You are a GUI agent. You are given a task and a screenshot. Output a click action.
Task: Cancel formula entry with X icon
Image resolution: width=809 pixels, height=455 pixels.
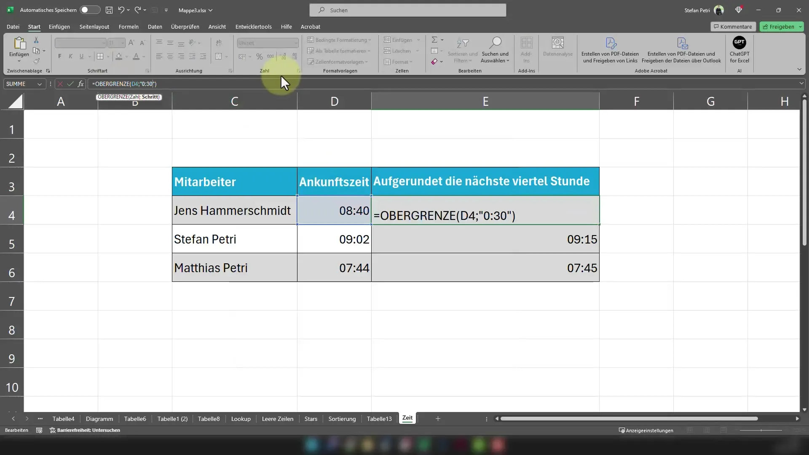[60, 84]
